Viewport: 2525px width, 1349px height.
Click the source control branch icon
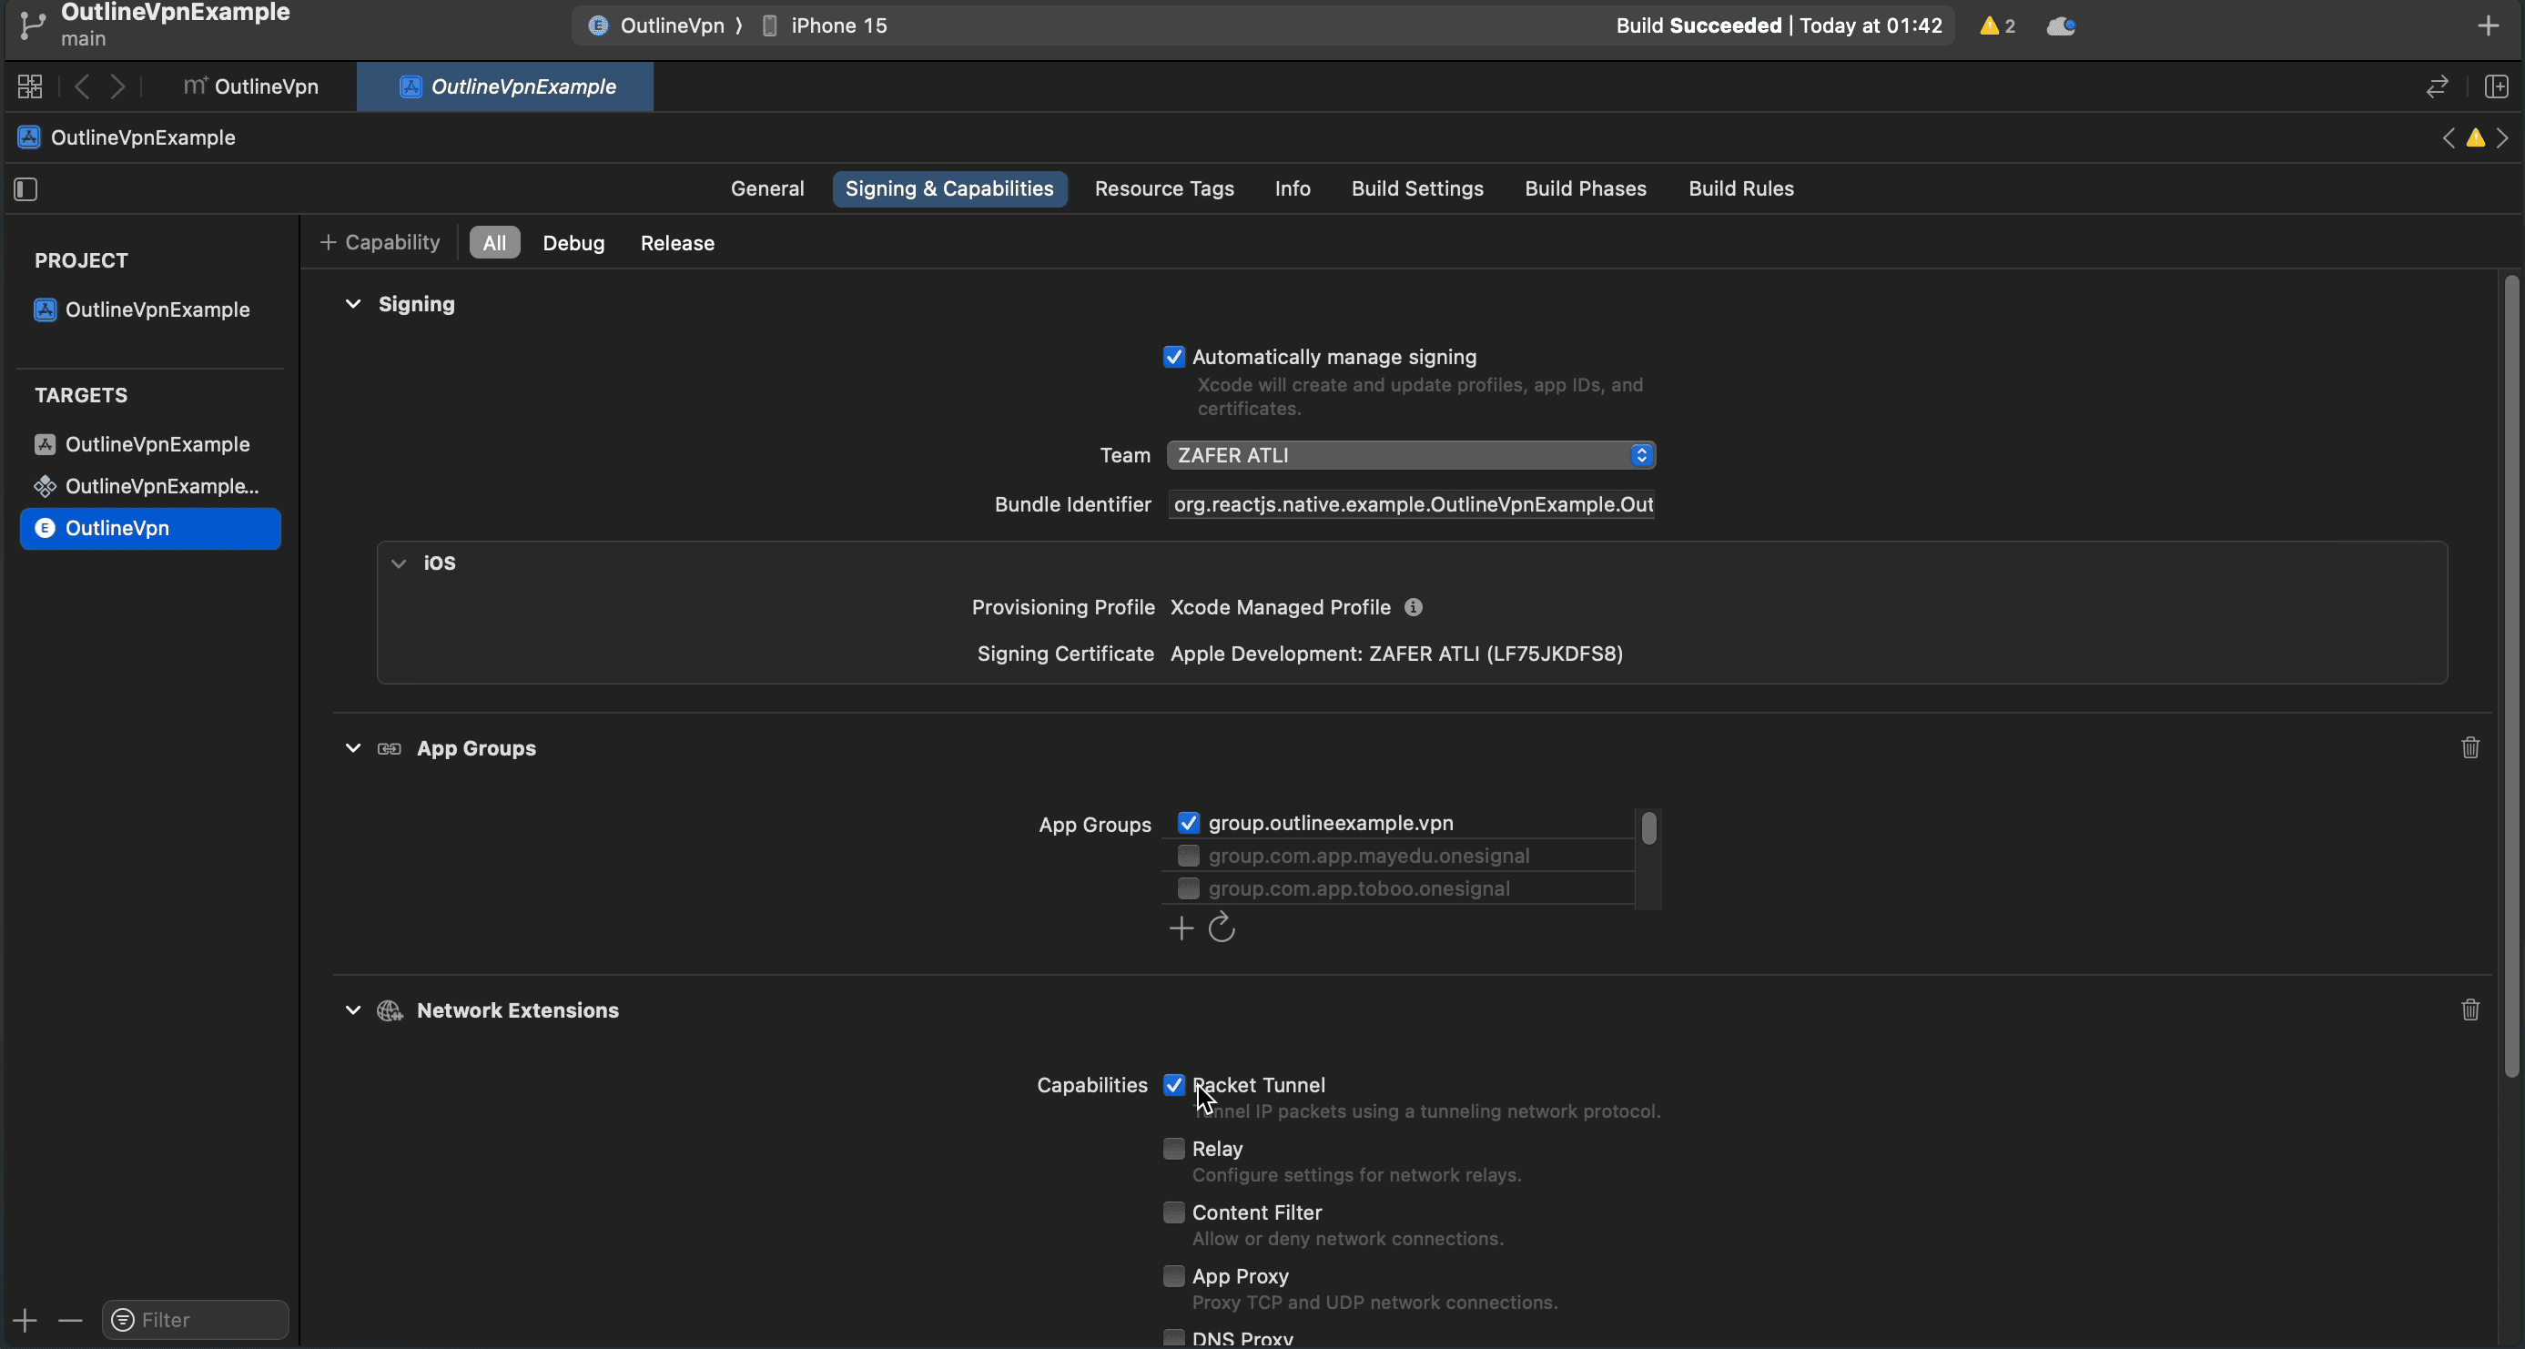(33, 25)
